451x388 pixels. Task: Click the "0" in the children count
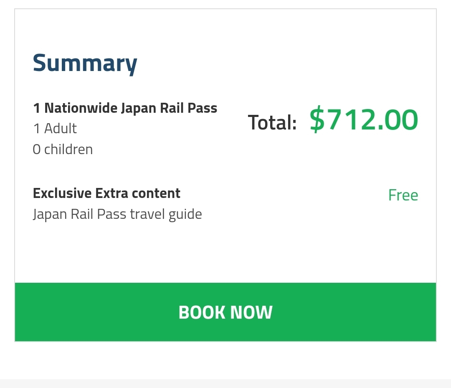[x=36, y=150]
